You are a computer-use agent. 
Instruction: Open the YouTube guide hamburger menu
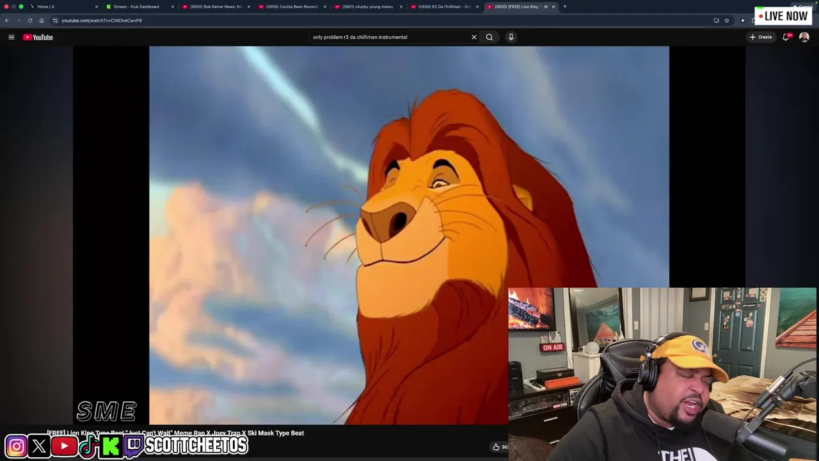(12, 37)
